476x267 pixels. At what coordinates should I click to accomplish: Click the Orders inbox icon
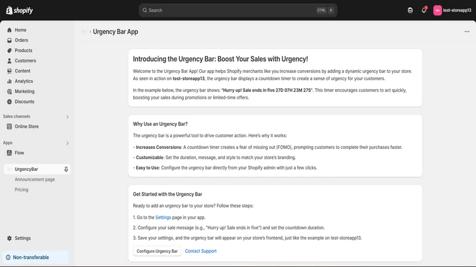[10, 40]
